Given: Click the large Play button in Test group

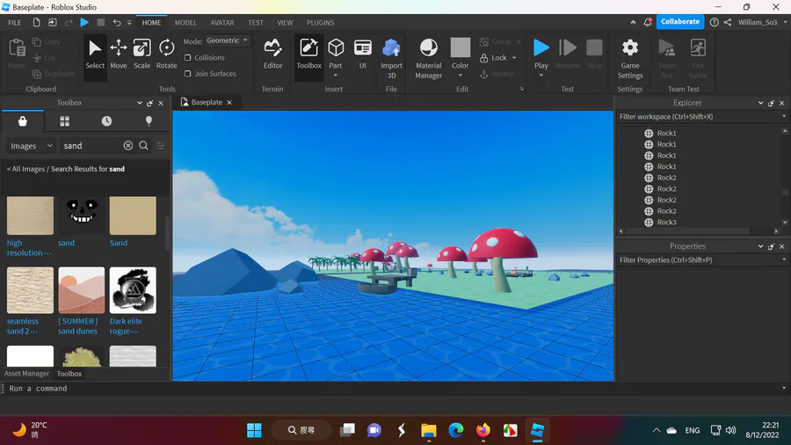Looking at the screenshot, I should click(541, 54).
